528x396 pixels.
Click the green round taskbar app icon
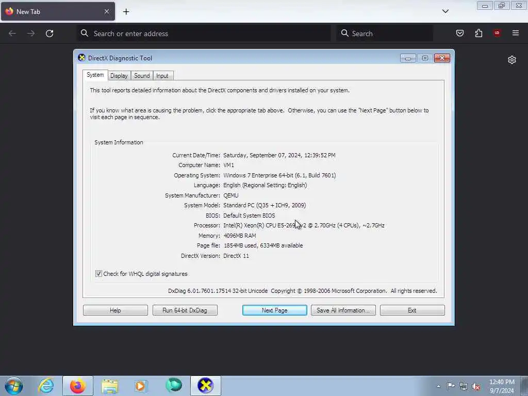click(x=173, y=385)
